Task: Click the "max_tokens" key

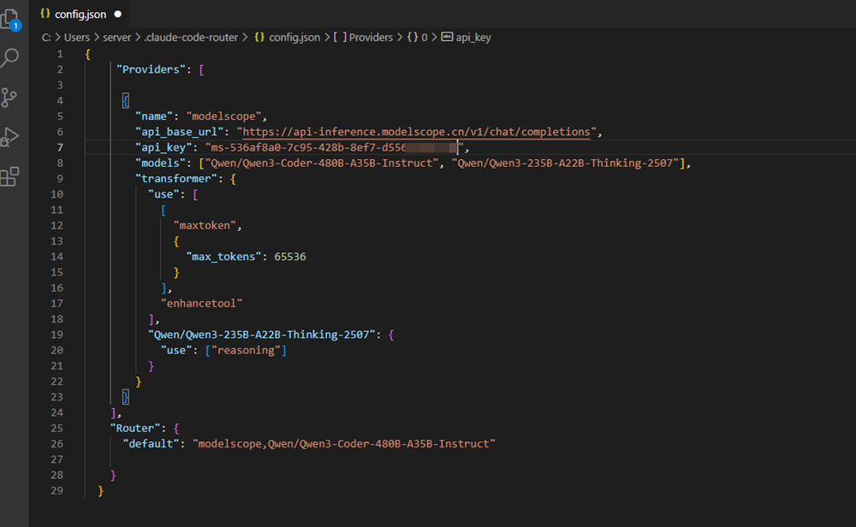Action: [223, 257]
